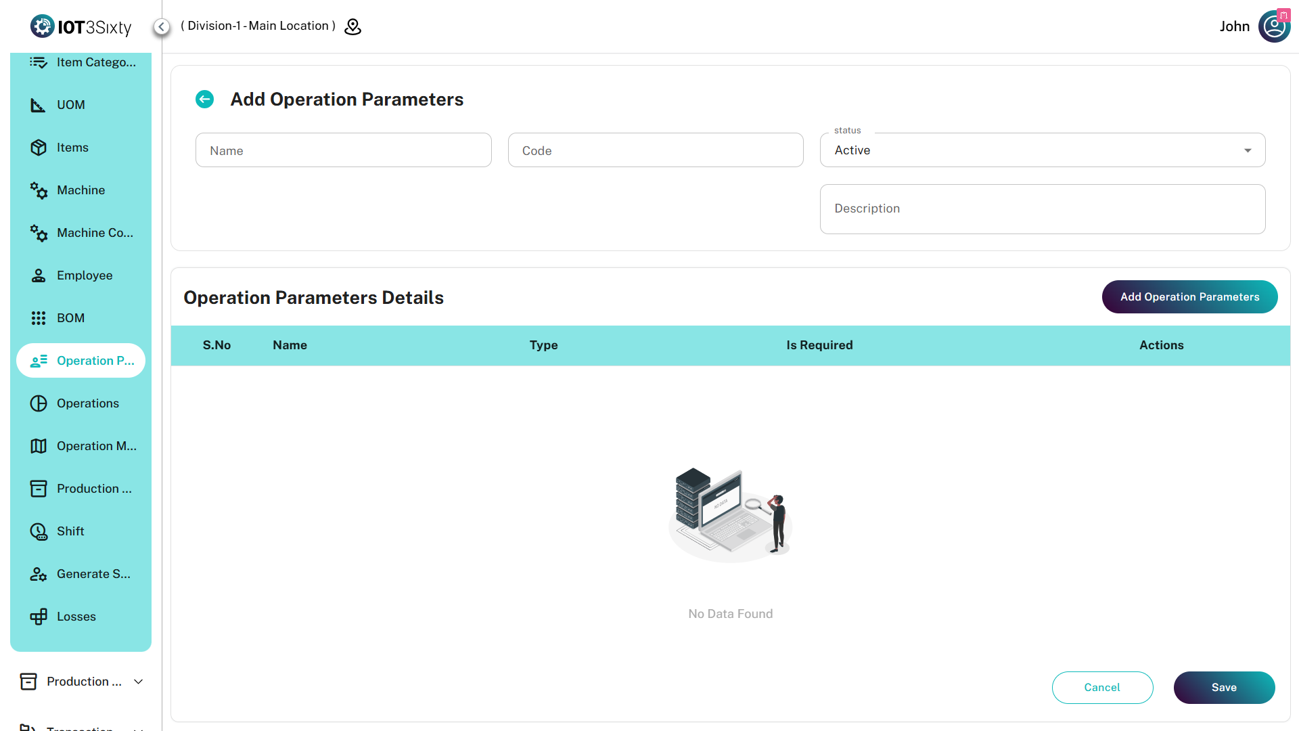Click the BOM grid icon in sidebar
This screenshot has height=731, width=1299.
click(39, 318)
